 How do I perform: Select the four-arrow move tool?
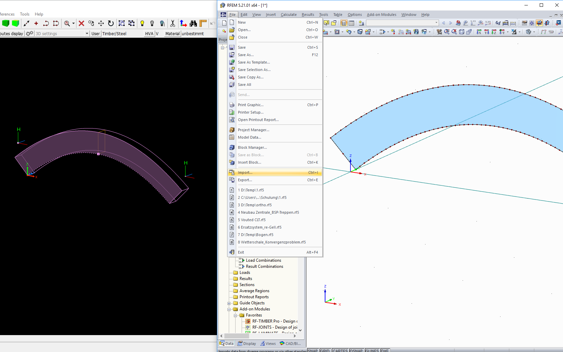[101, 23]
